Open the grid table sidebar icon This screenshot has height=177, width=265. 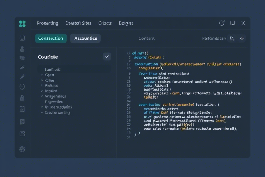point(22,109)
